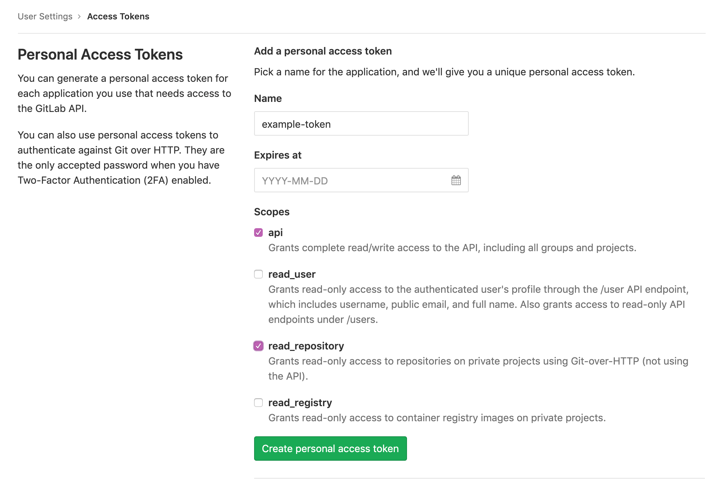The height and width of the screenshot is (493, 725).
Task: Open Access Tokens breadcrumb link
Action: pyautogui.click(x=118, y=17)
